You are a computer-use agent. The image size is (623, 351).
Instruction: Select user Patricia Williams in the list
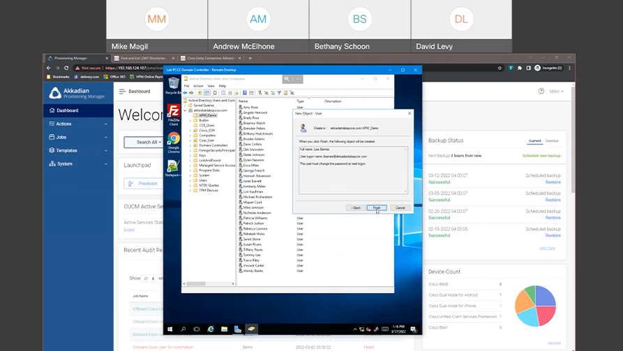[x=255, y=218]
